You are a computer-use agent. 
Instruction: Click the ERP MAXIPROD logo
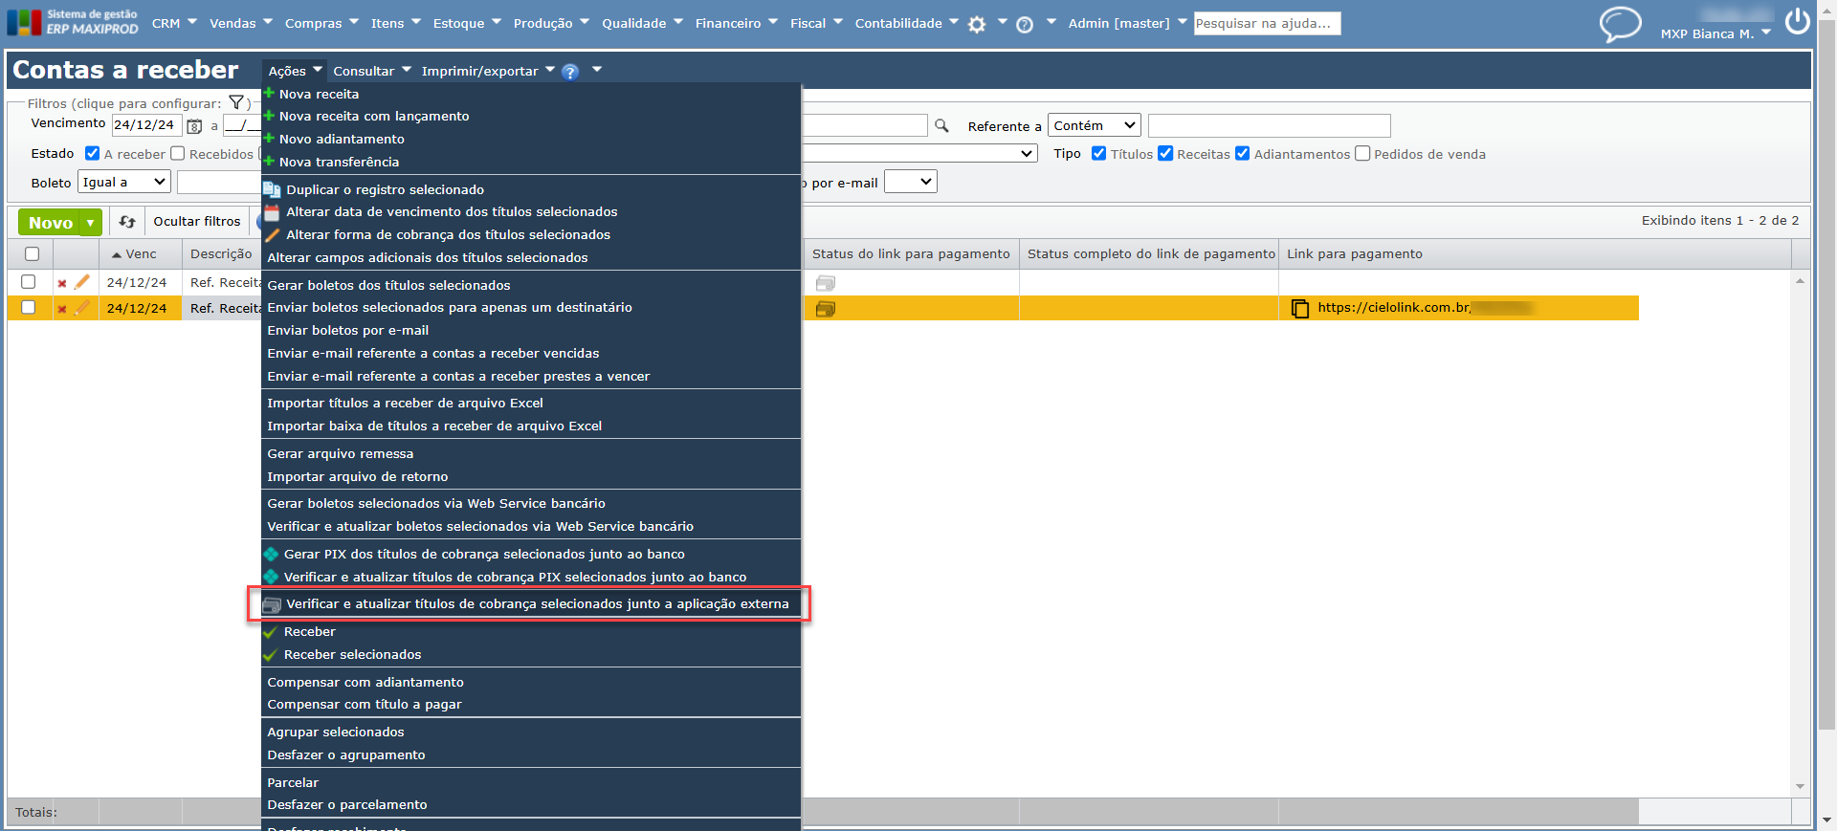pyautogui.click(x=73, y=22)
